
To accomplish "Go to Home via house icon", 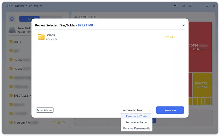I will [12, 19].
